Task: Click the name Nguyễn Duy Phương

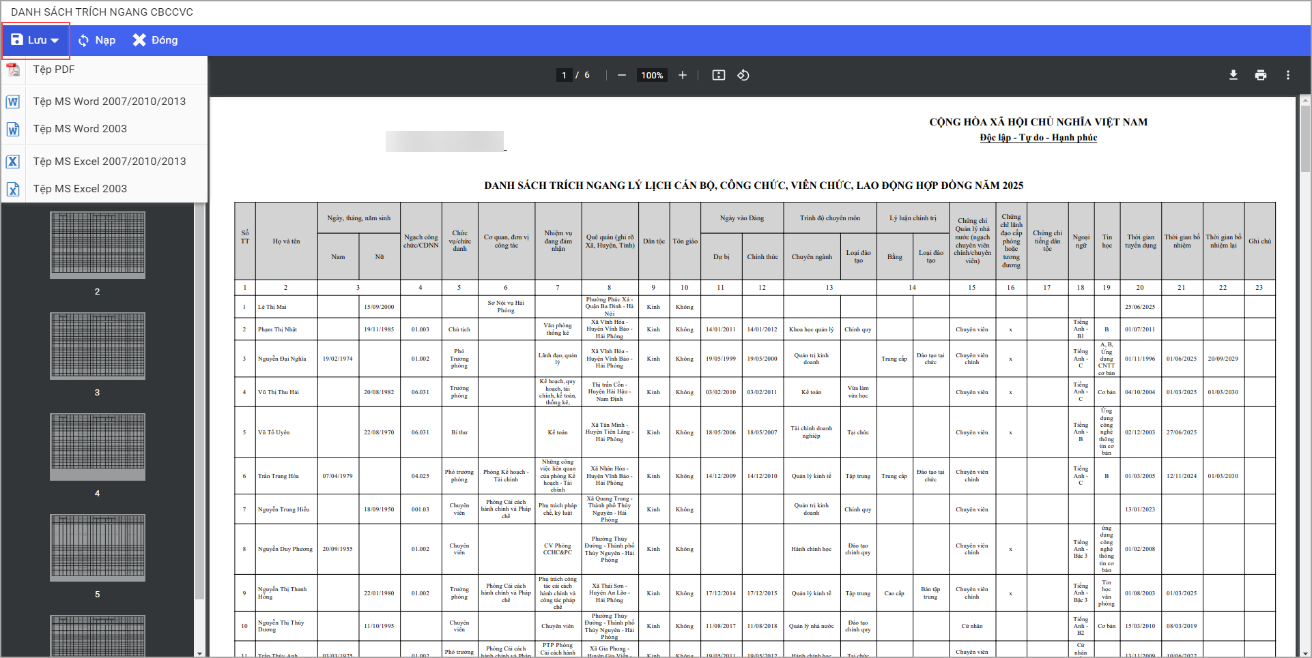Action: 285,549
